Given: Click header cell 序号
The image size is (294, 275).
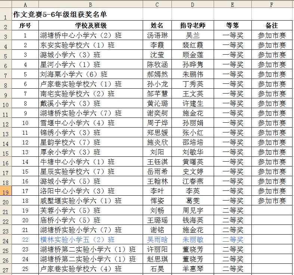Looking at the screenshot, I should click(x=25, y=25).
